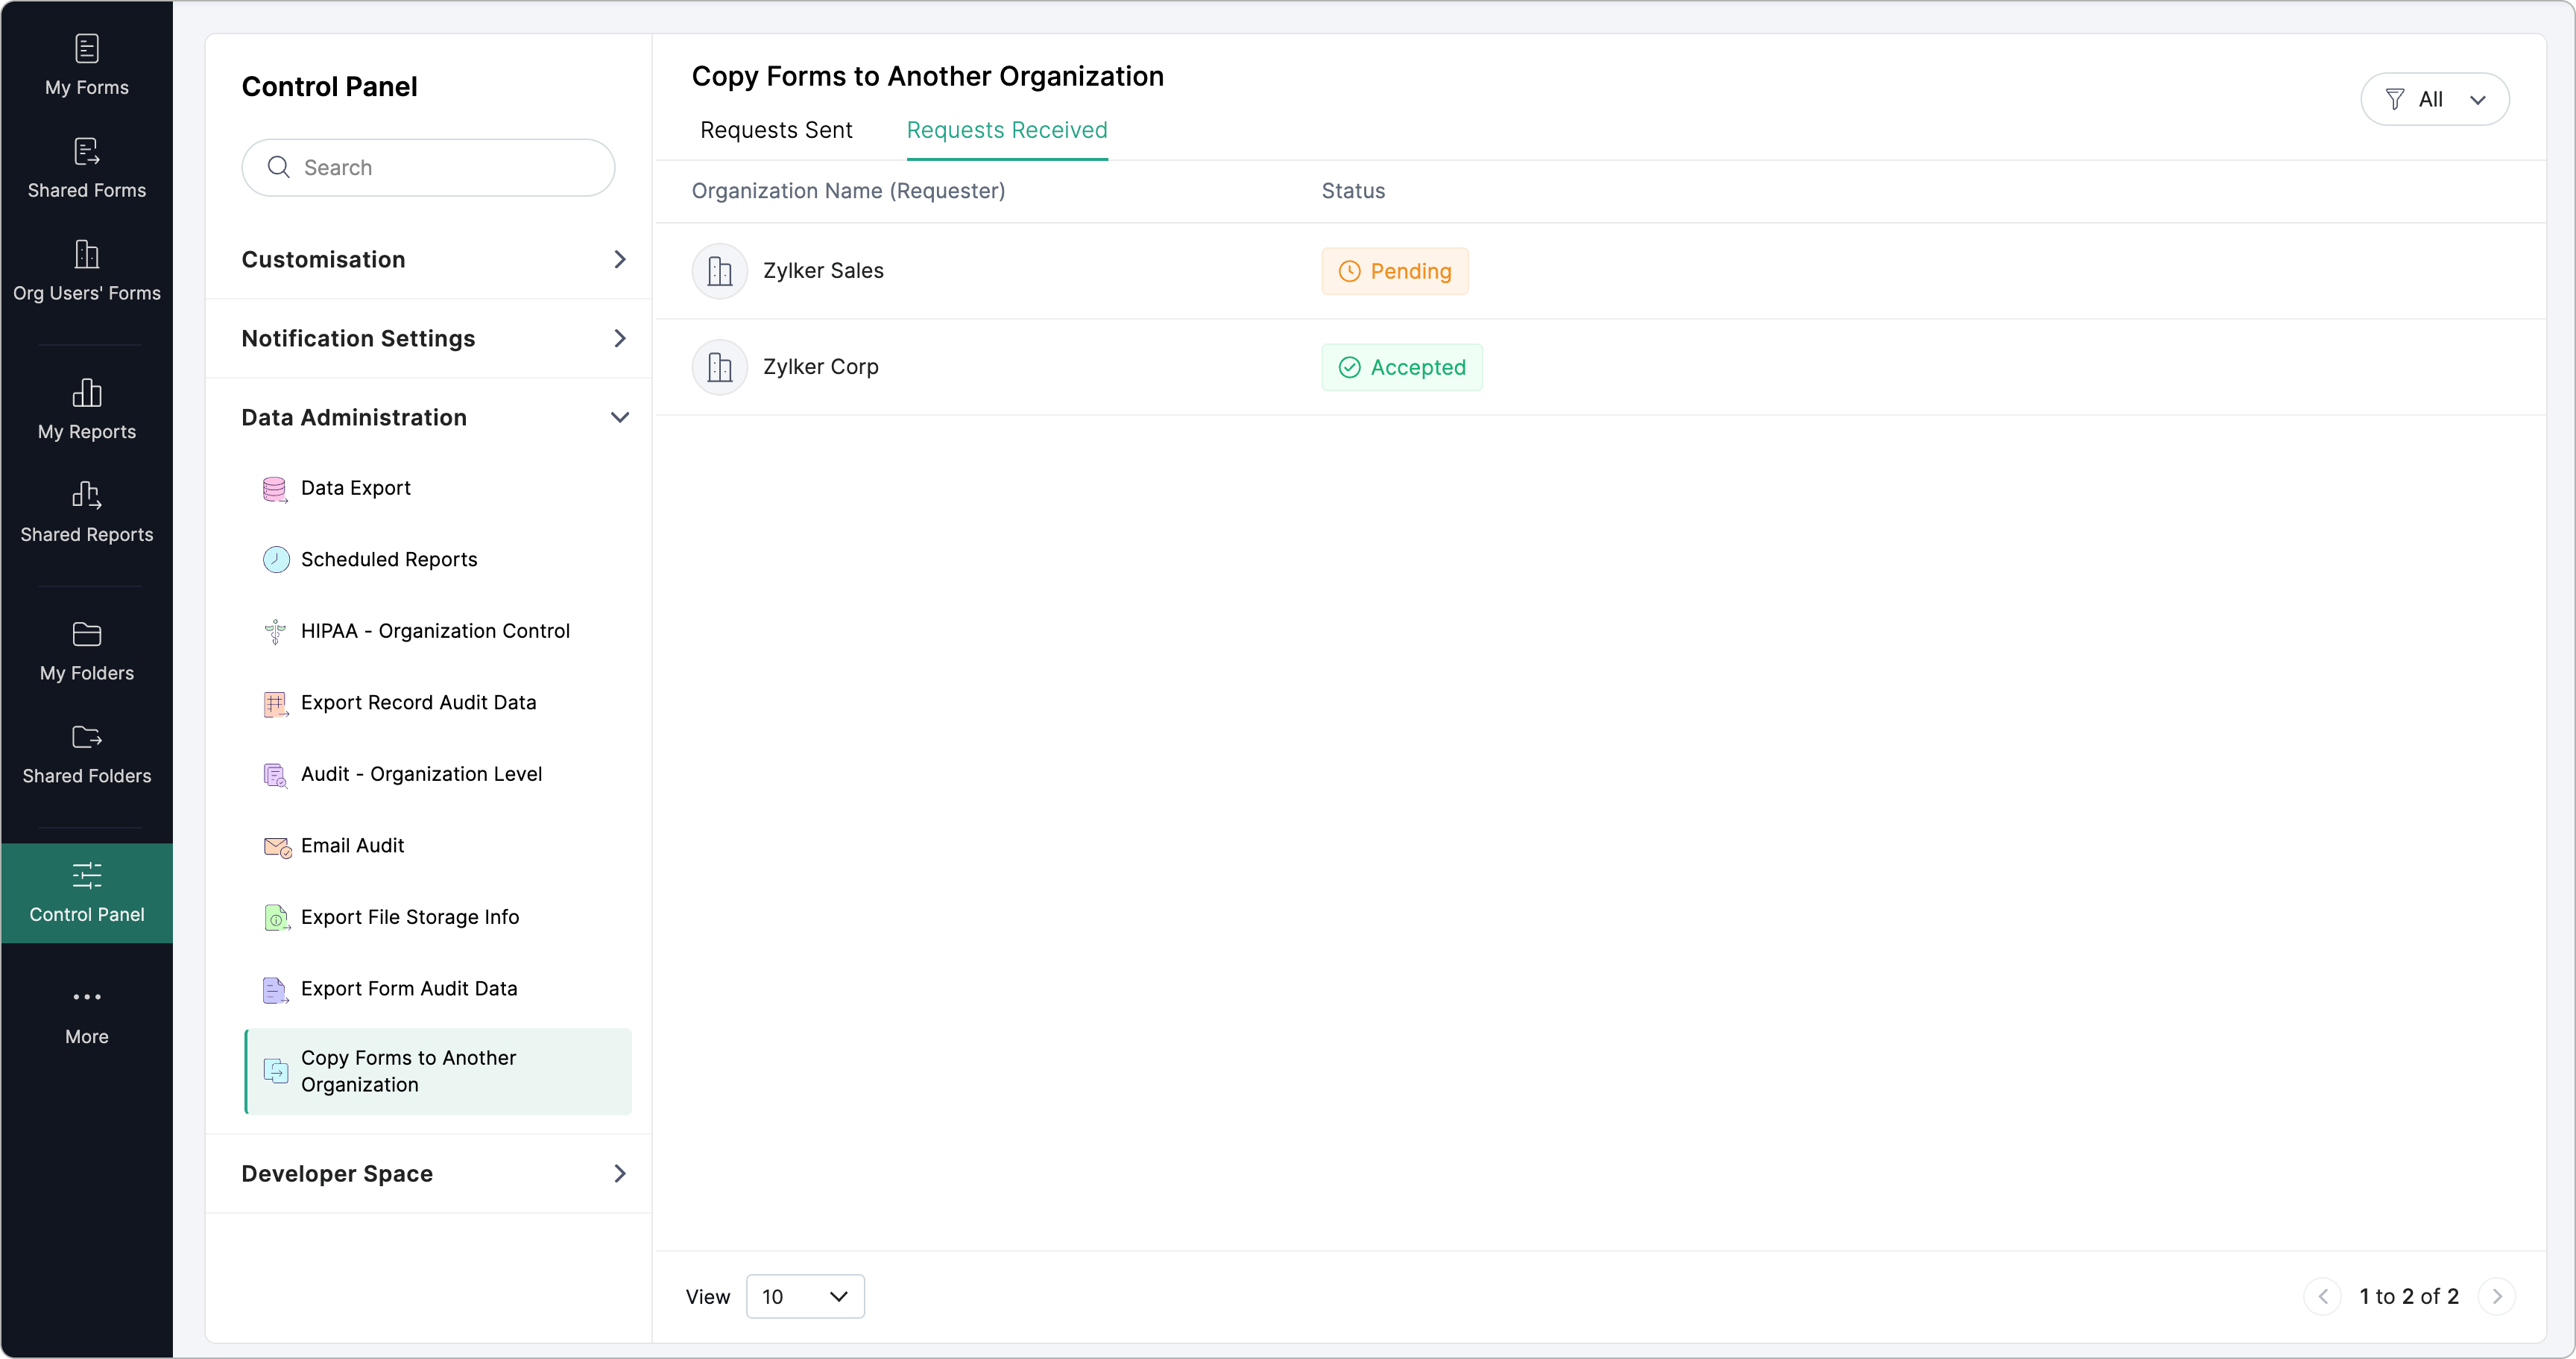The height and width of the screenshot is (1359, 2576).
Task: Open the View count dropdown
Action: coord(804,1296)
